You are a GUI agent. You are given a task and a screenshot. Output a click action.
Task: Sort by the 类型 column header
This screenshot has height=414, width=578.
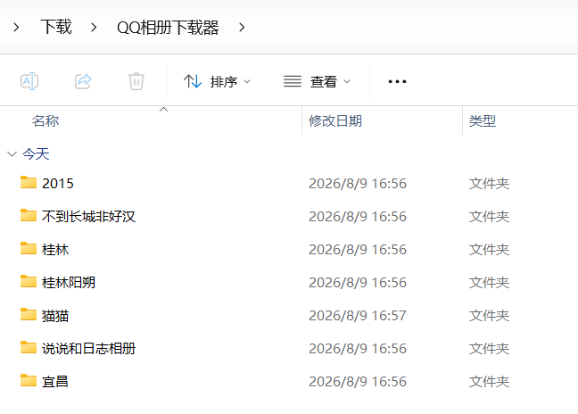[x=483, y=121]
